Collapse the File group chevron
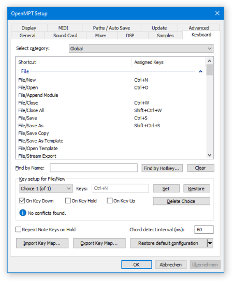The image size is (233, 282). tap(200, 71)
